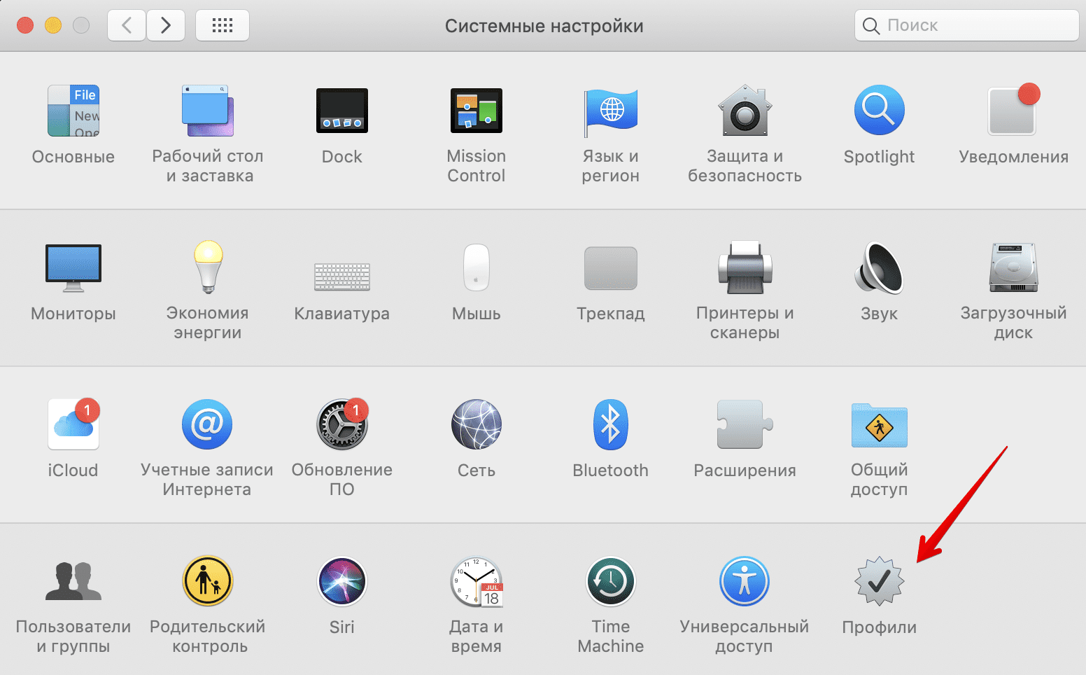Open Сеть network settings
Viewport: 1086px width, 675px height.
(476, 425)
